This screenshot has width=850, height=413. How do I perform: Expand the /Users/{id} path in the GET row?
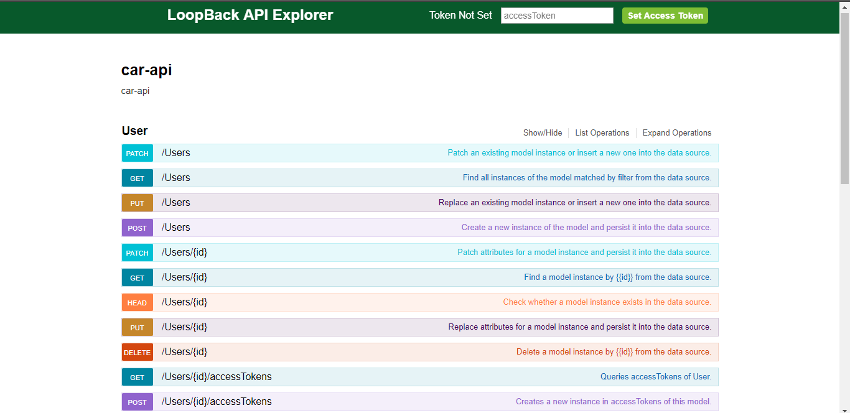pyautogui.click(x=185, y=277)
